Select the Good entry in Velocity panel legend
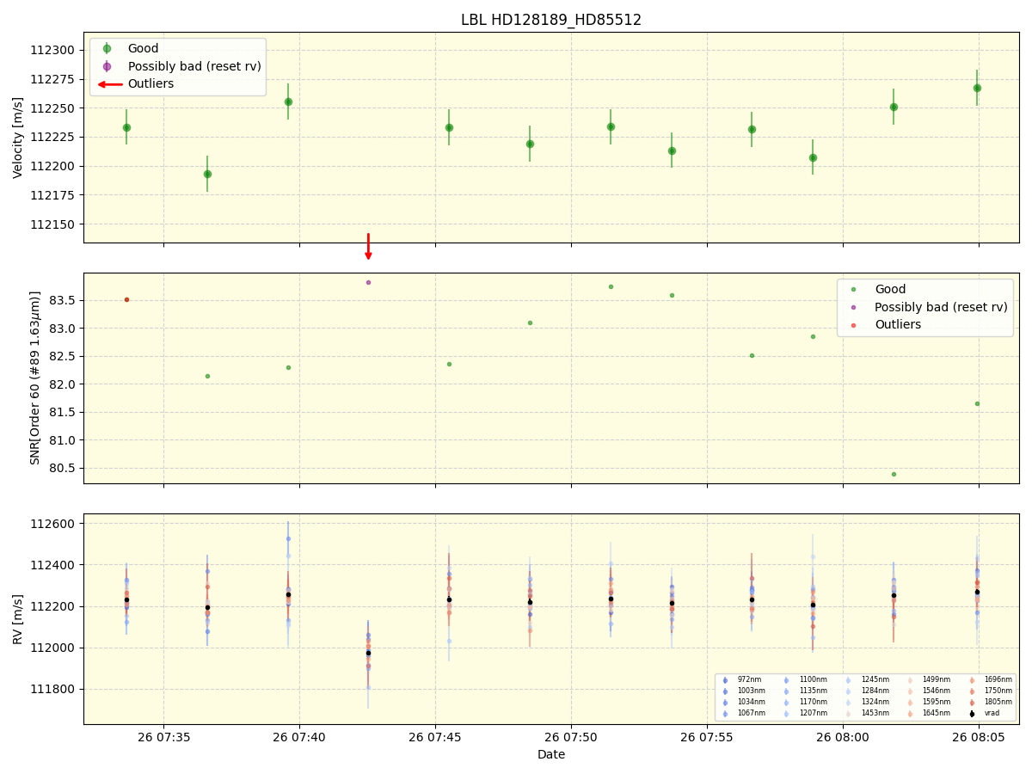The height and width of the screenshot is (774, 1032). pyautogui.click(x=143, y=49)
